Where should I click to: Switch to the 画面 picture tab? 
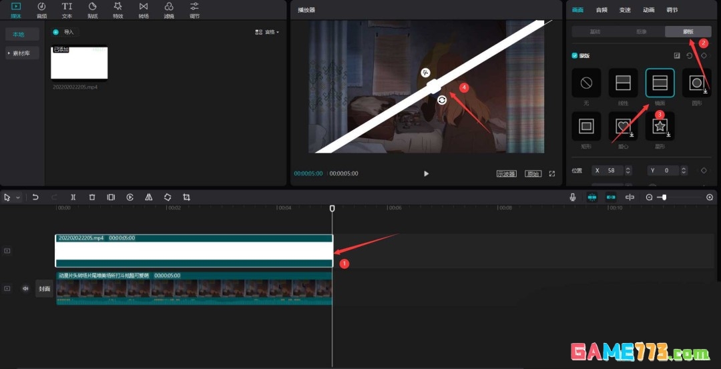coord(577,10)
